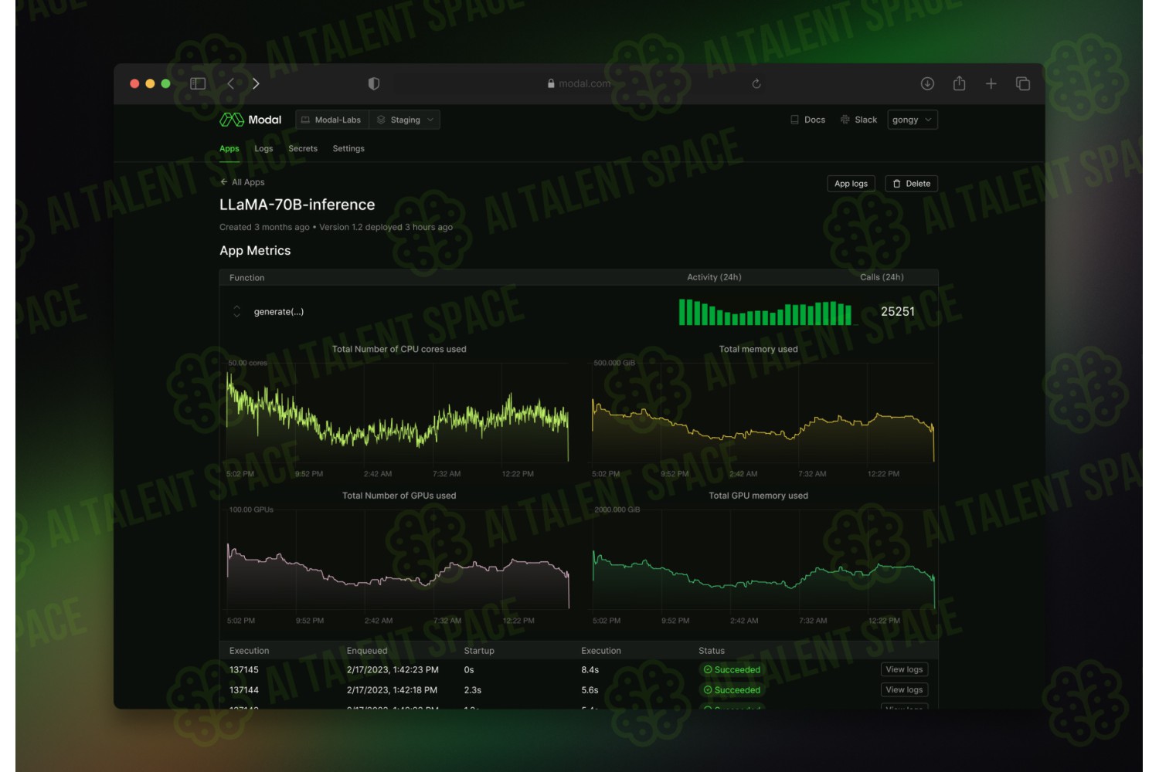Expand the Staging environment dropdown
The height and width of the screenshot is (772, 1159).
[x=405, y=120]
